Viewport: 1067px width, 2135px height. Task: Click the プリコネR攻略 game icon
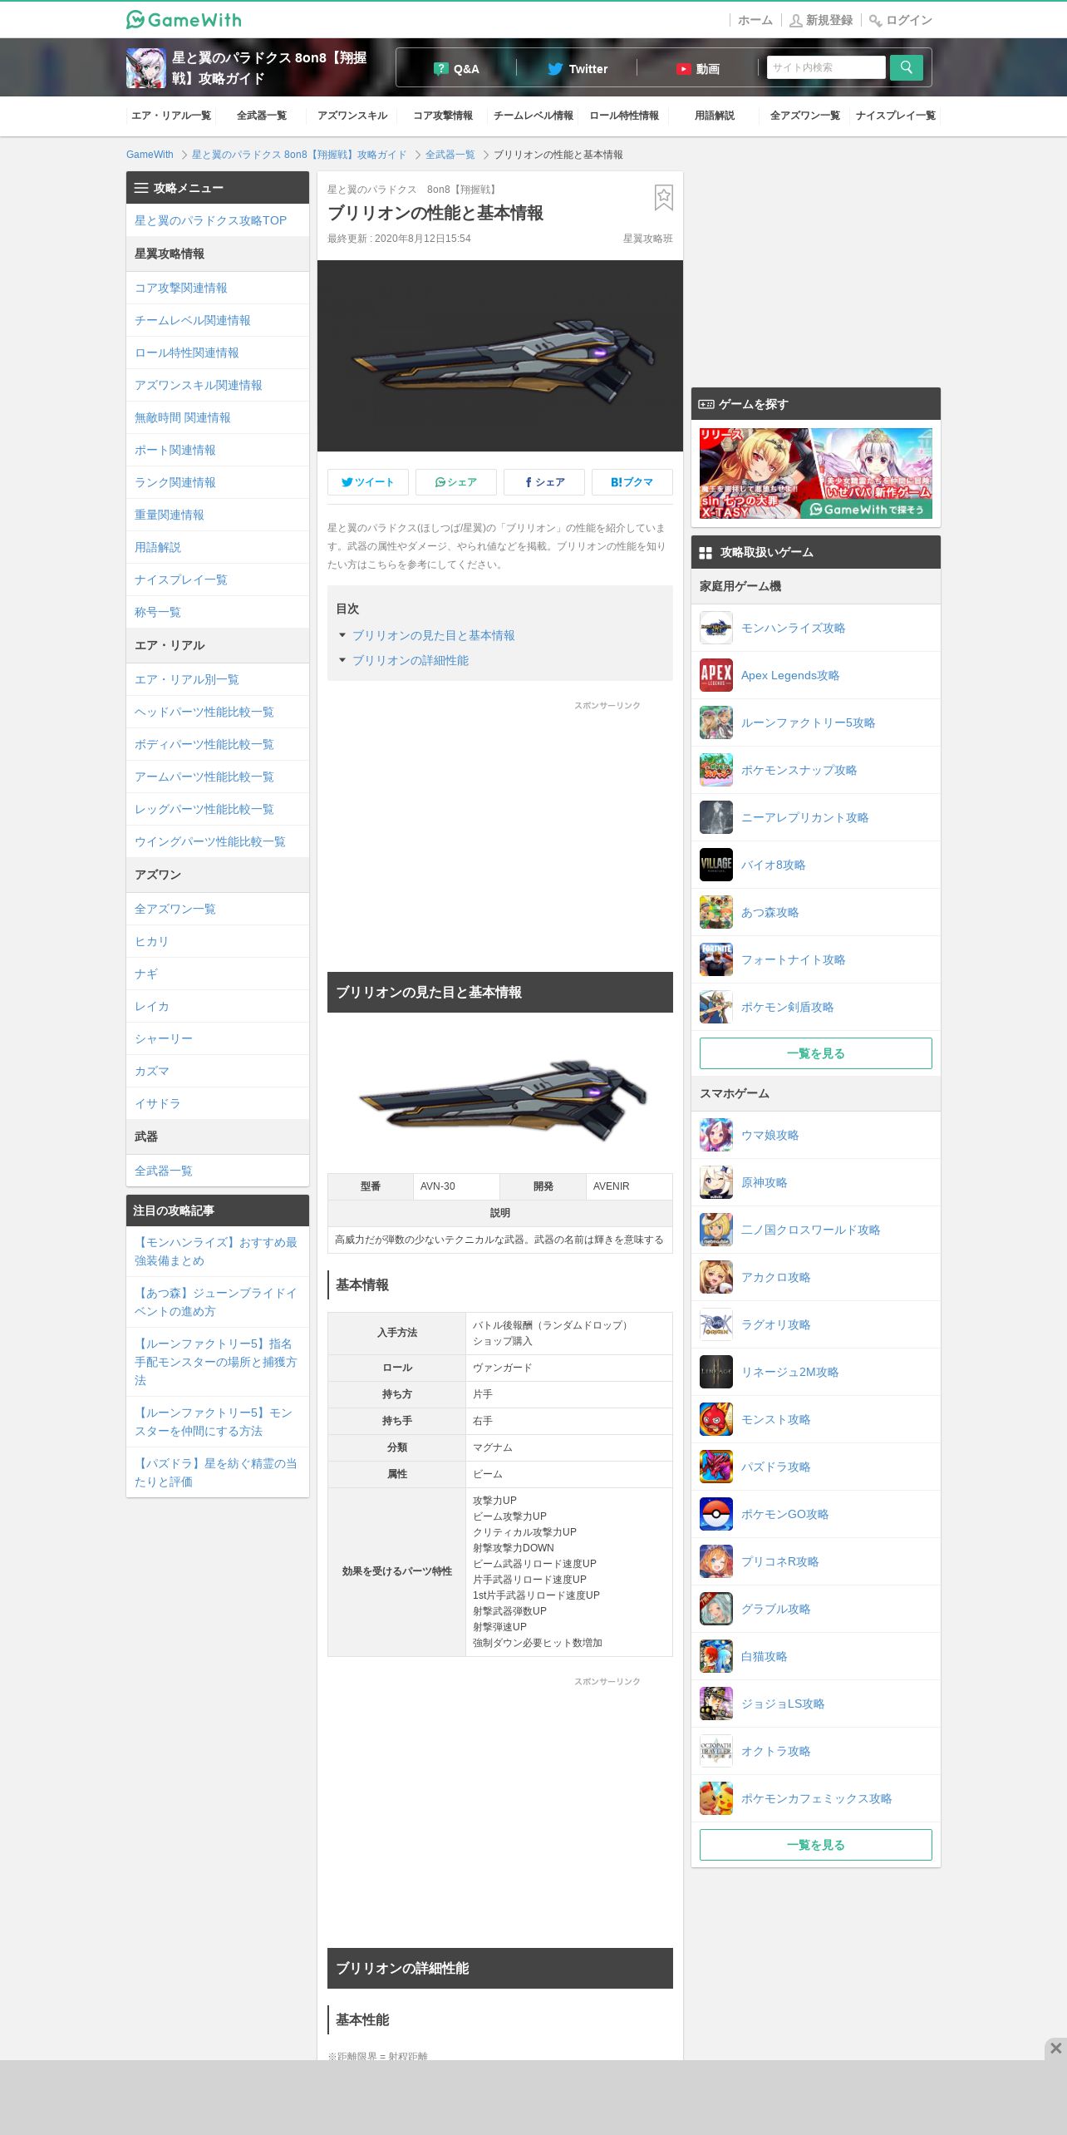(x=716, y=1561)
